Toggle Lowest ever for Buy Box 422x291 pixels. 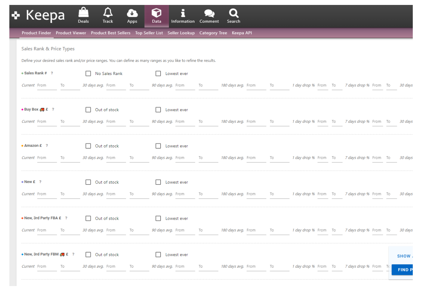(x=158, y=109)
